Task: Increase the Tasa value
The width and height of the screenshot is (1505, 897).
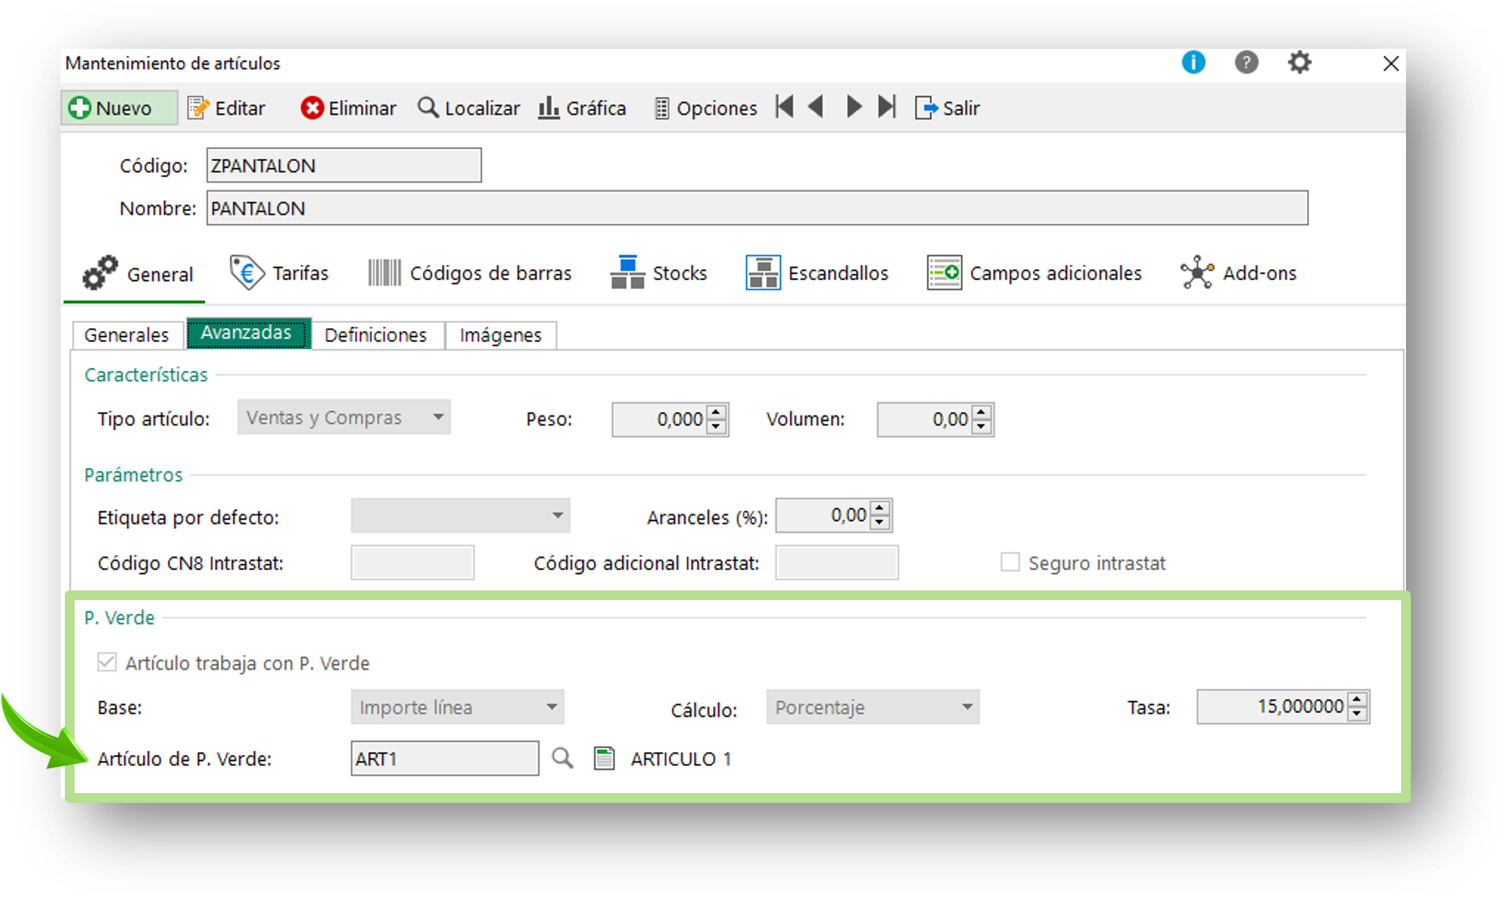Action: pyautogui.click(x=1357, y=699)
